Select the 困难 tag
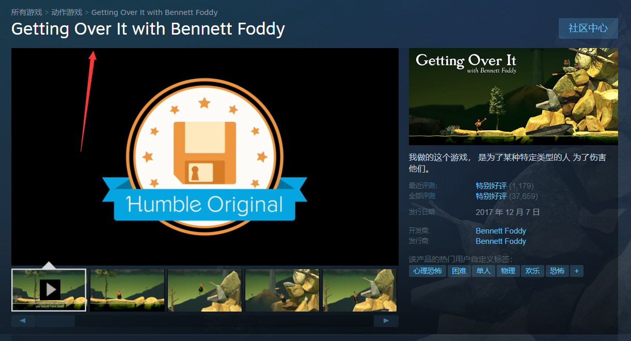This screenshot has width=631, height=341. (459, 271)
